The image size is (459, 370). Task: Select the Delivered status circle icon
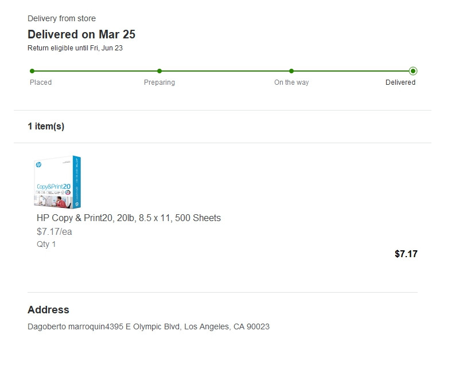point(413,71)
